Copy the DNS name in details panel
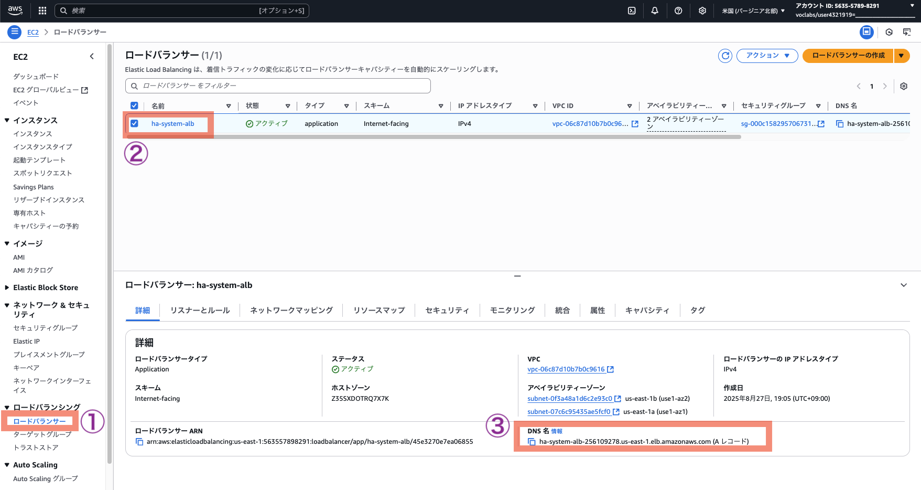The height and width of the screenshot is (490, 921). pos(532,442)
